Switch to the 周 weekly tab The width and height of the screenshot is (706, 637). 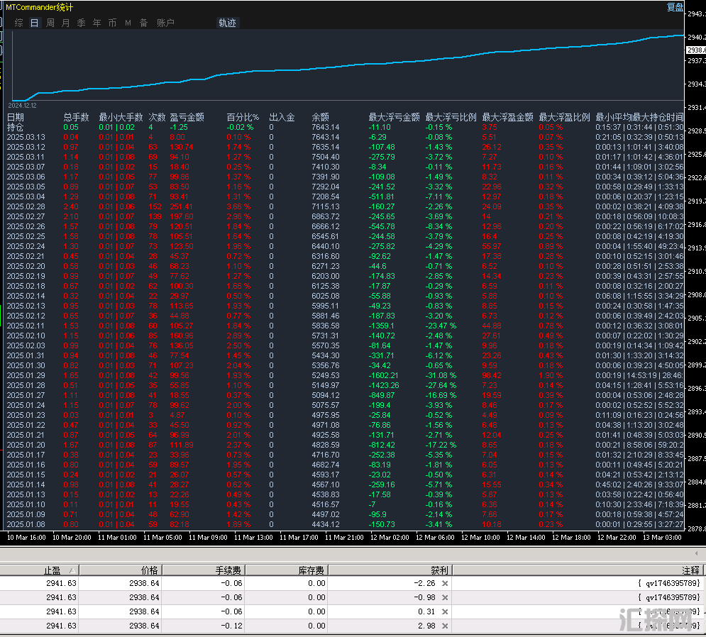click(50, 23)
